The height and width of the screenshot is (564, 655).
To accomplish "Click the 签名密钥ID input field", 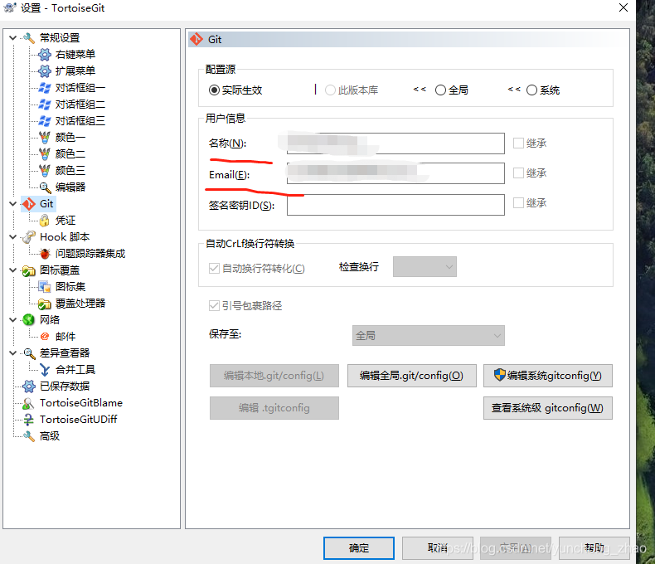I will tap(395, 205).
